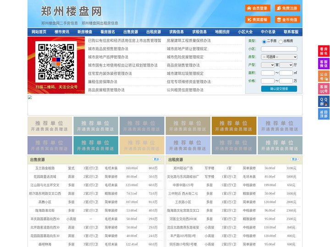Open 金币充值 coin recharge button
The height and width of the screenshot is (247, 330).
[287, 20]
